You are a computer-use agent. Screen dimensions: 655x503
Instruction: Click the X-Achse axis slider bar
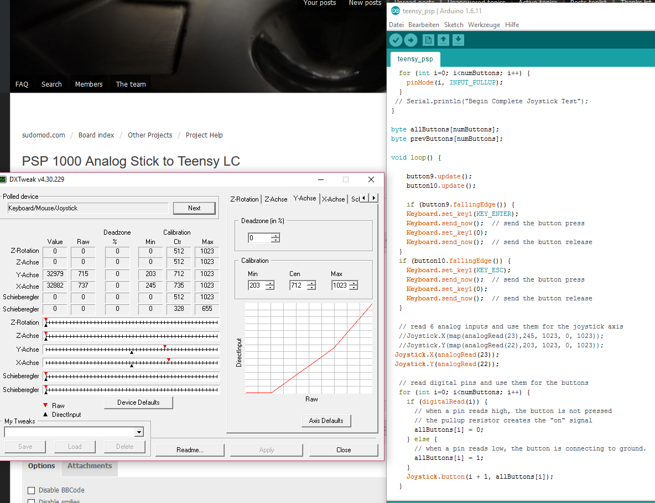click(131, 363)
